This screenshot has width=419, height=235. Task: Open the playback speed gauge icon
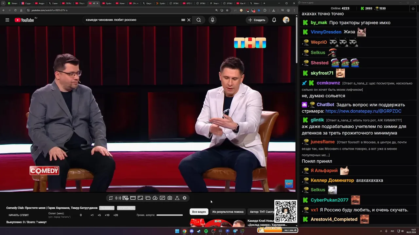tap(155, 198)
